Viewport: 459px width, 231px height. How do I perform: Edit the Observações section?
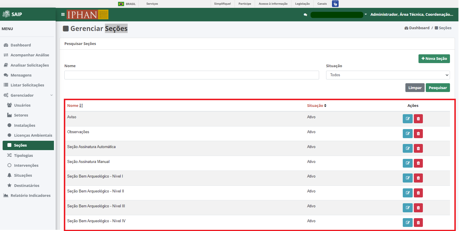pyautogui.click(x=407, y=133)
